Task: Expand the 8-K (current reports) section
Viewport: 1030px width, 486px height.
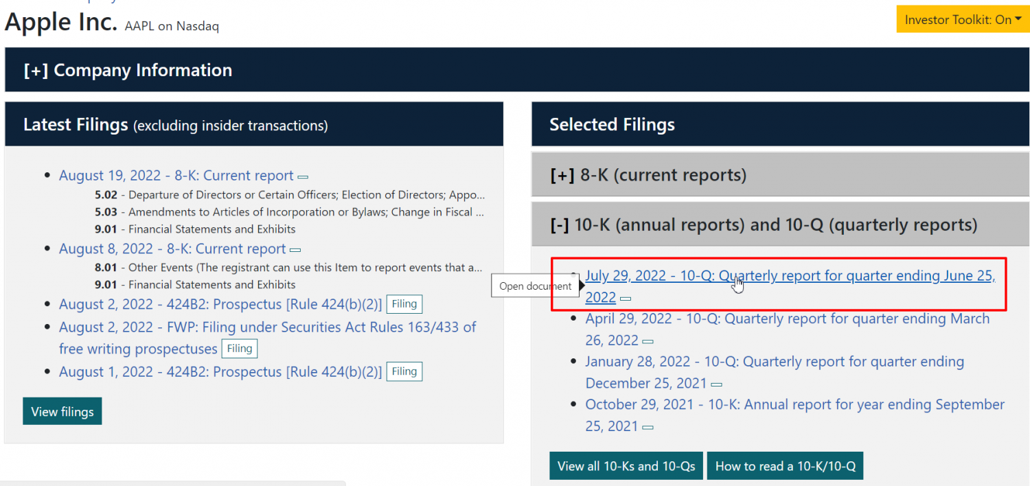Action: (x=648, y=175)
